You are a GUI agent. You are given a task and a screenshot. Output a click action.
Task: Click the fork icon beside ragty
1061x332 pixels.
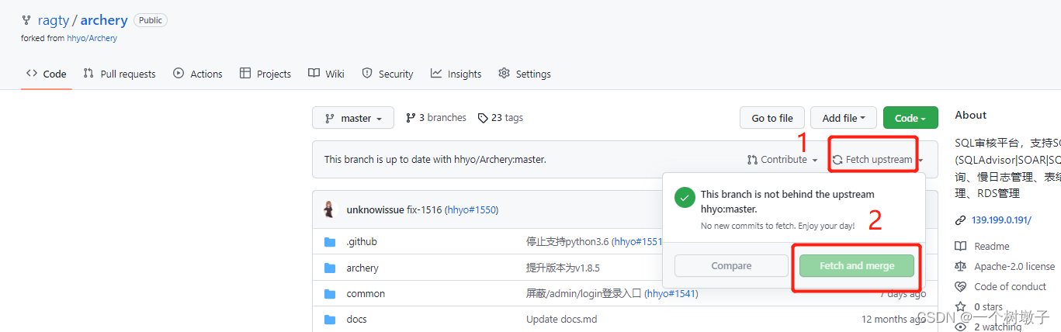(27, 20)
